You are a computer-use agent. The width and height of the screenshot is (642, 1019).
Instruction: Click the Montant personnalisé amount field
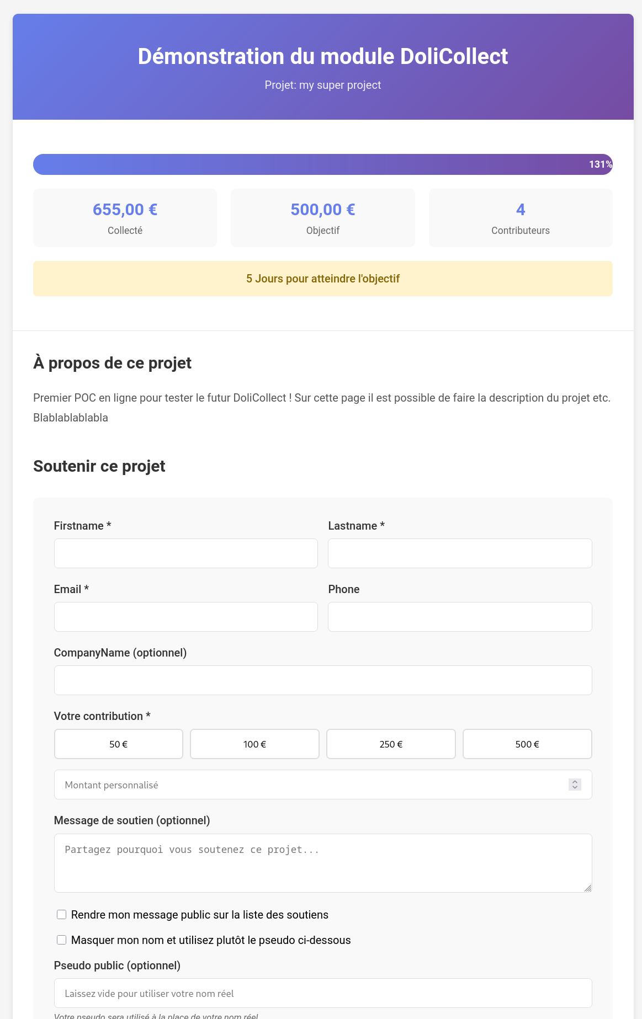(x=309, y=785)
